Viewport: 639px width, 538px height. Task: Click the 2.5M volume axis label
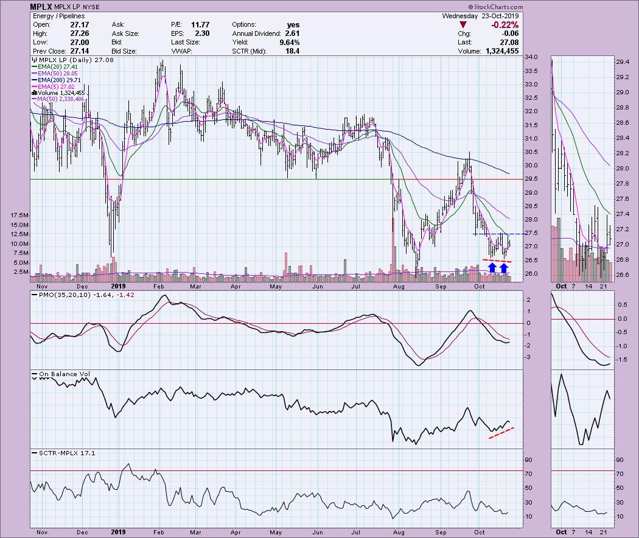click(21, 272)
